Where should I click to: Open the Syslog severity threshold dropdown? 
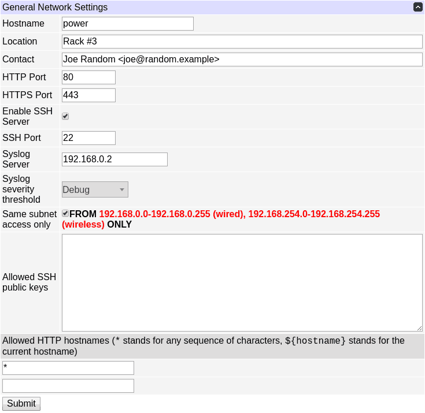pos(95,189)
